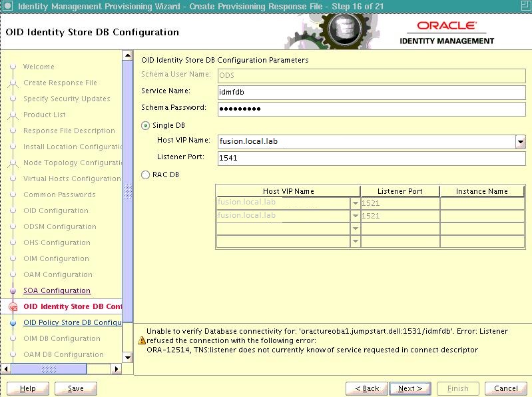Click the OID Policy Store step bullet icon
This screenshot has width=532, height=397.
coord(13,322)
